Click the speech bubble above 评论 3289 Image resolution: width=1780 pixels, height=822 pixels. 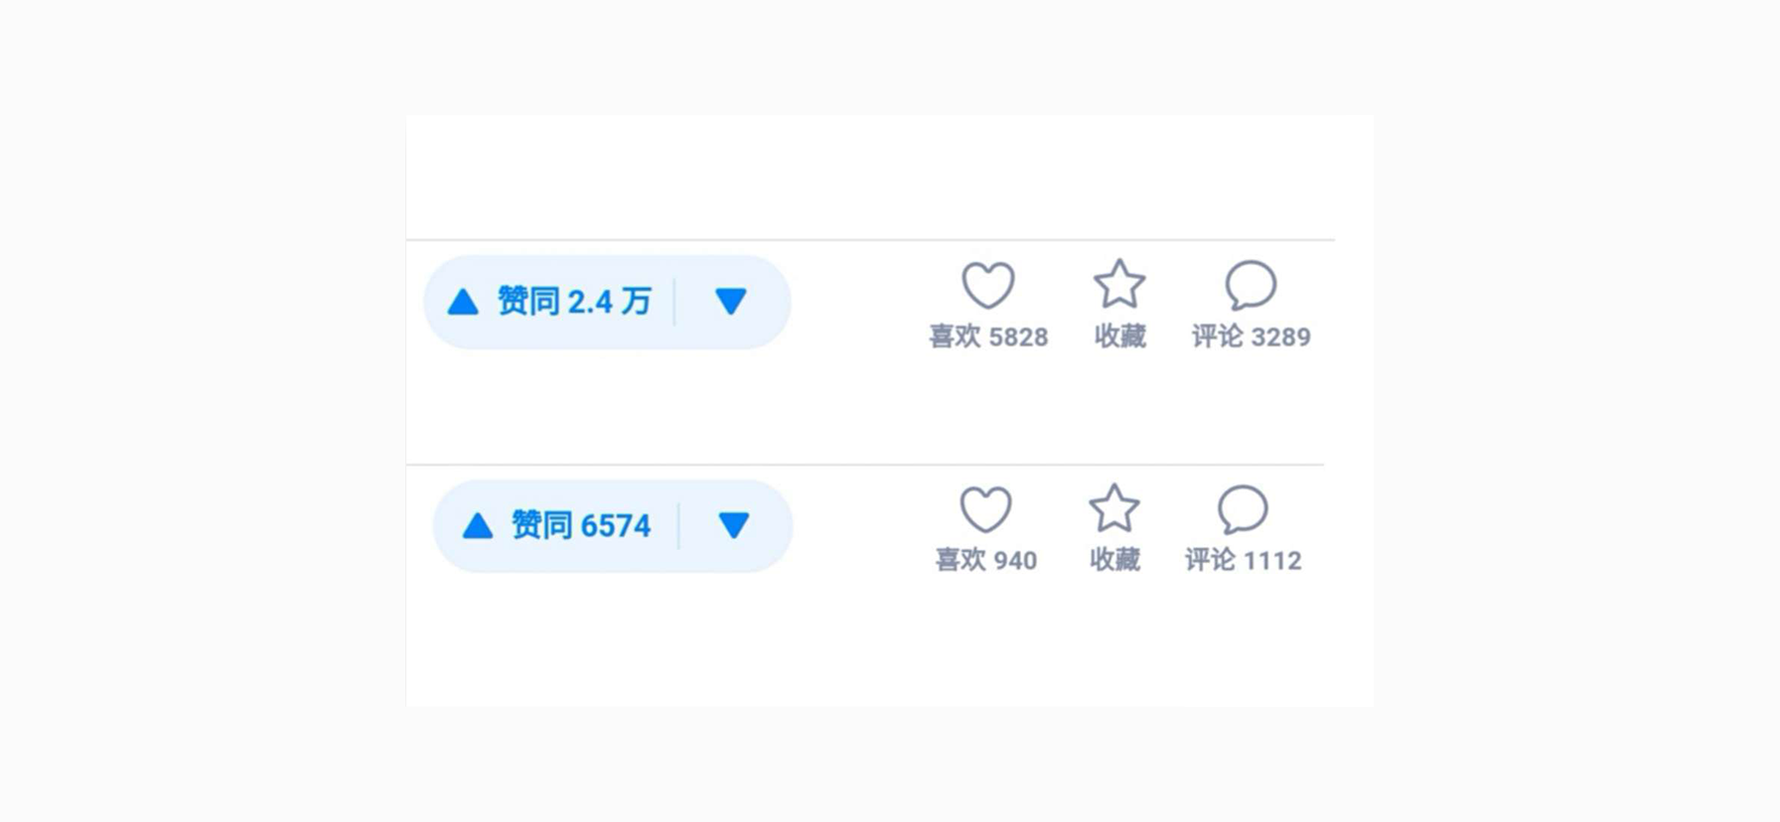[x=1251, y=285]
